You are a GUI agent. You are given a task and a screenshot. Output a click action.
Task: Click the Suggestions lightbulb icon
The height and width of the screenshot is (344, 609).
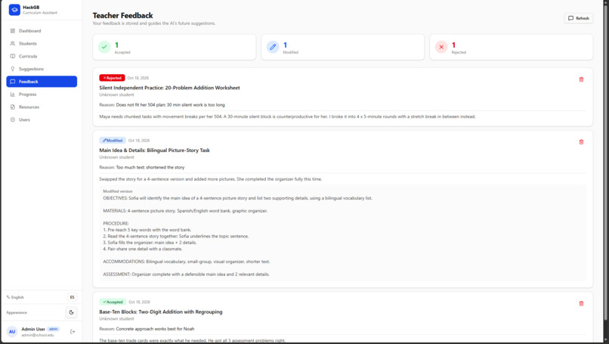pos(12,69)
